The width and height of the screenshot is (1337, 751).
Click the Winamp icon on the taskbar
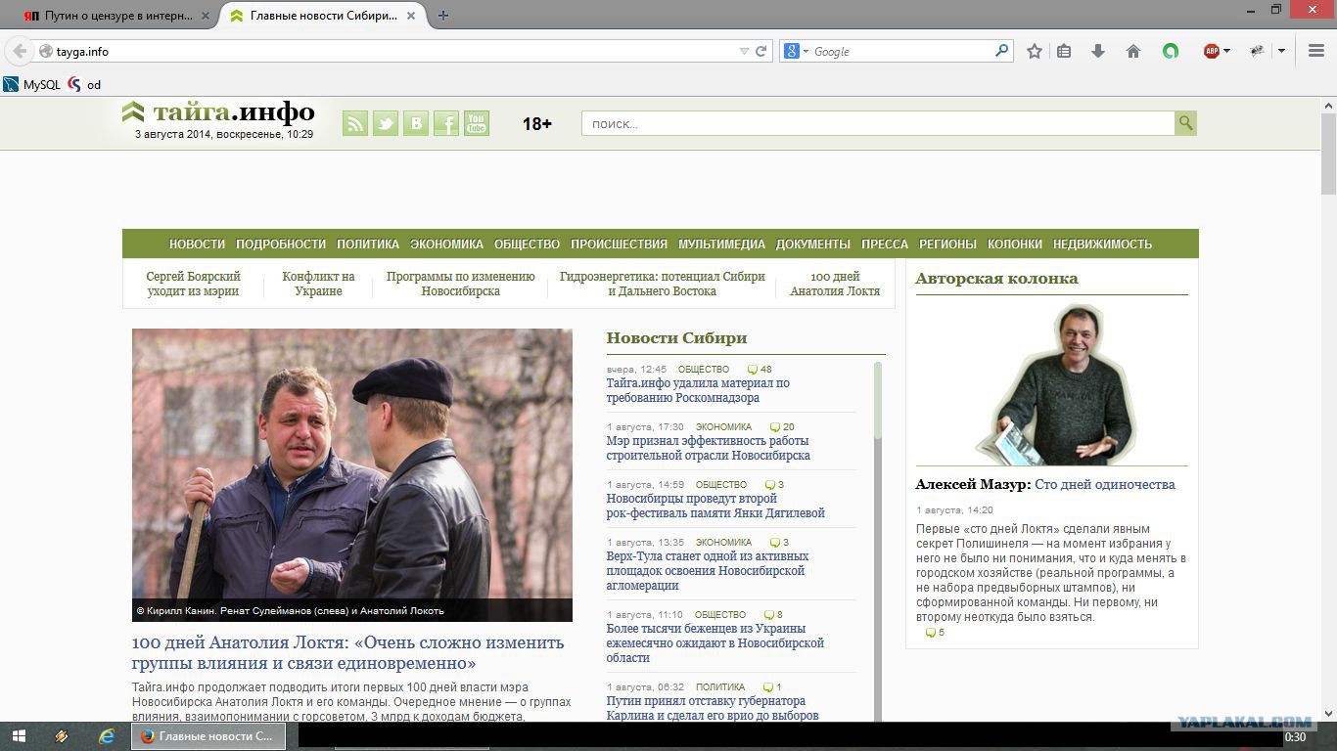[62, 736]
